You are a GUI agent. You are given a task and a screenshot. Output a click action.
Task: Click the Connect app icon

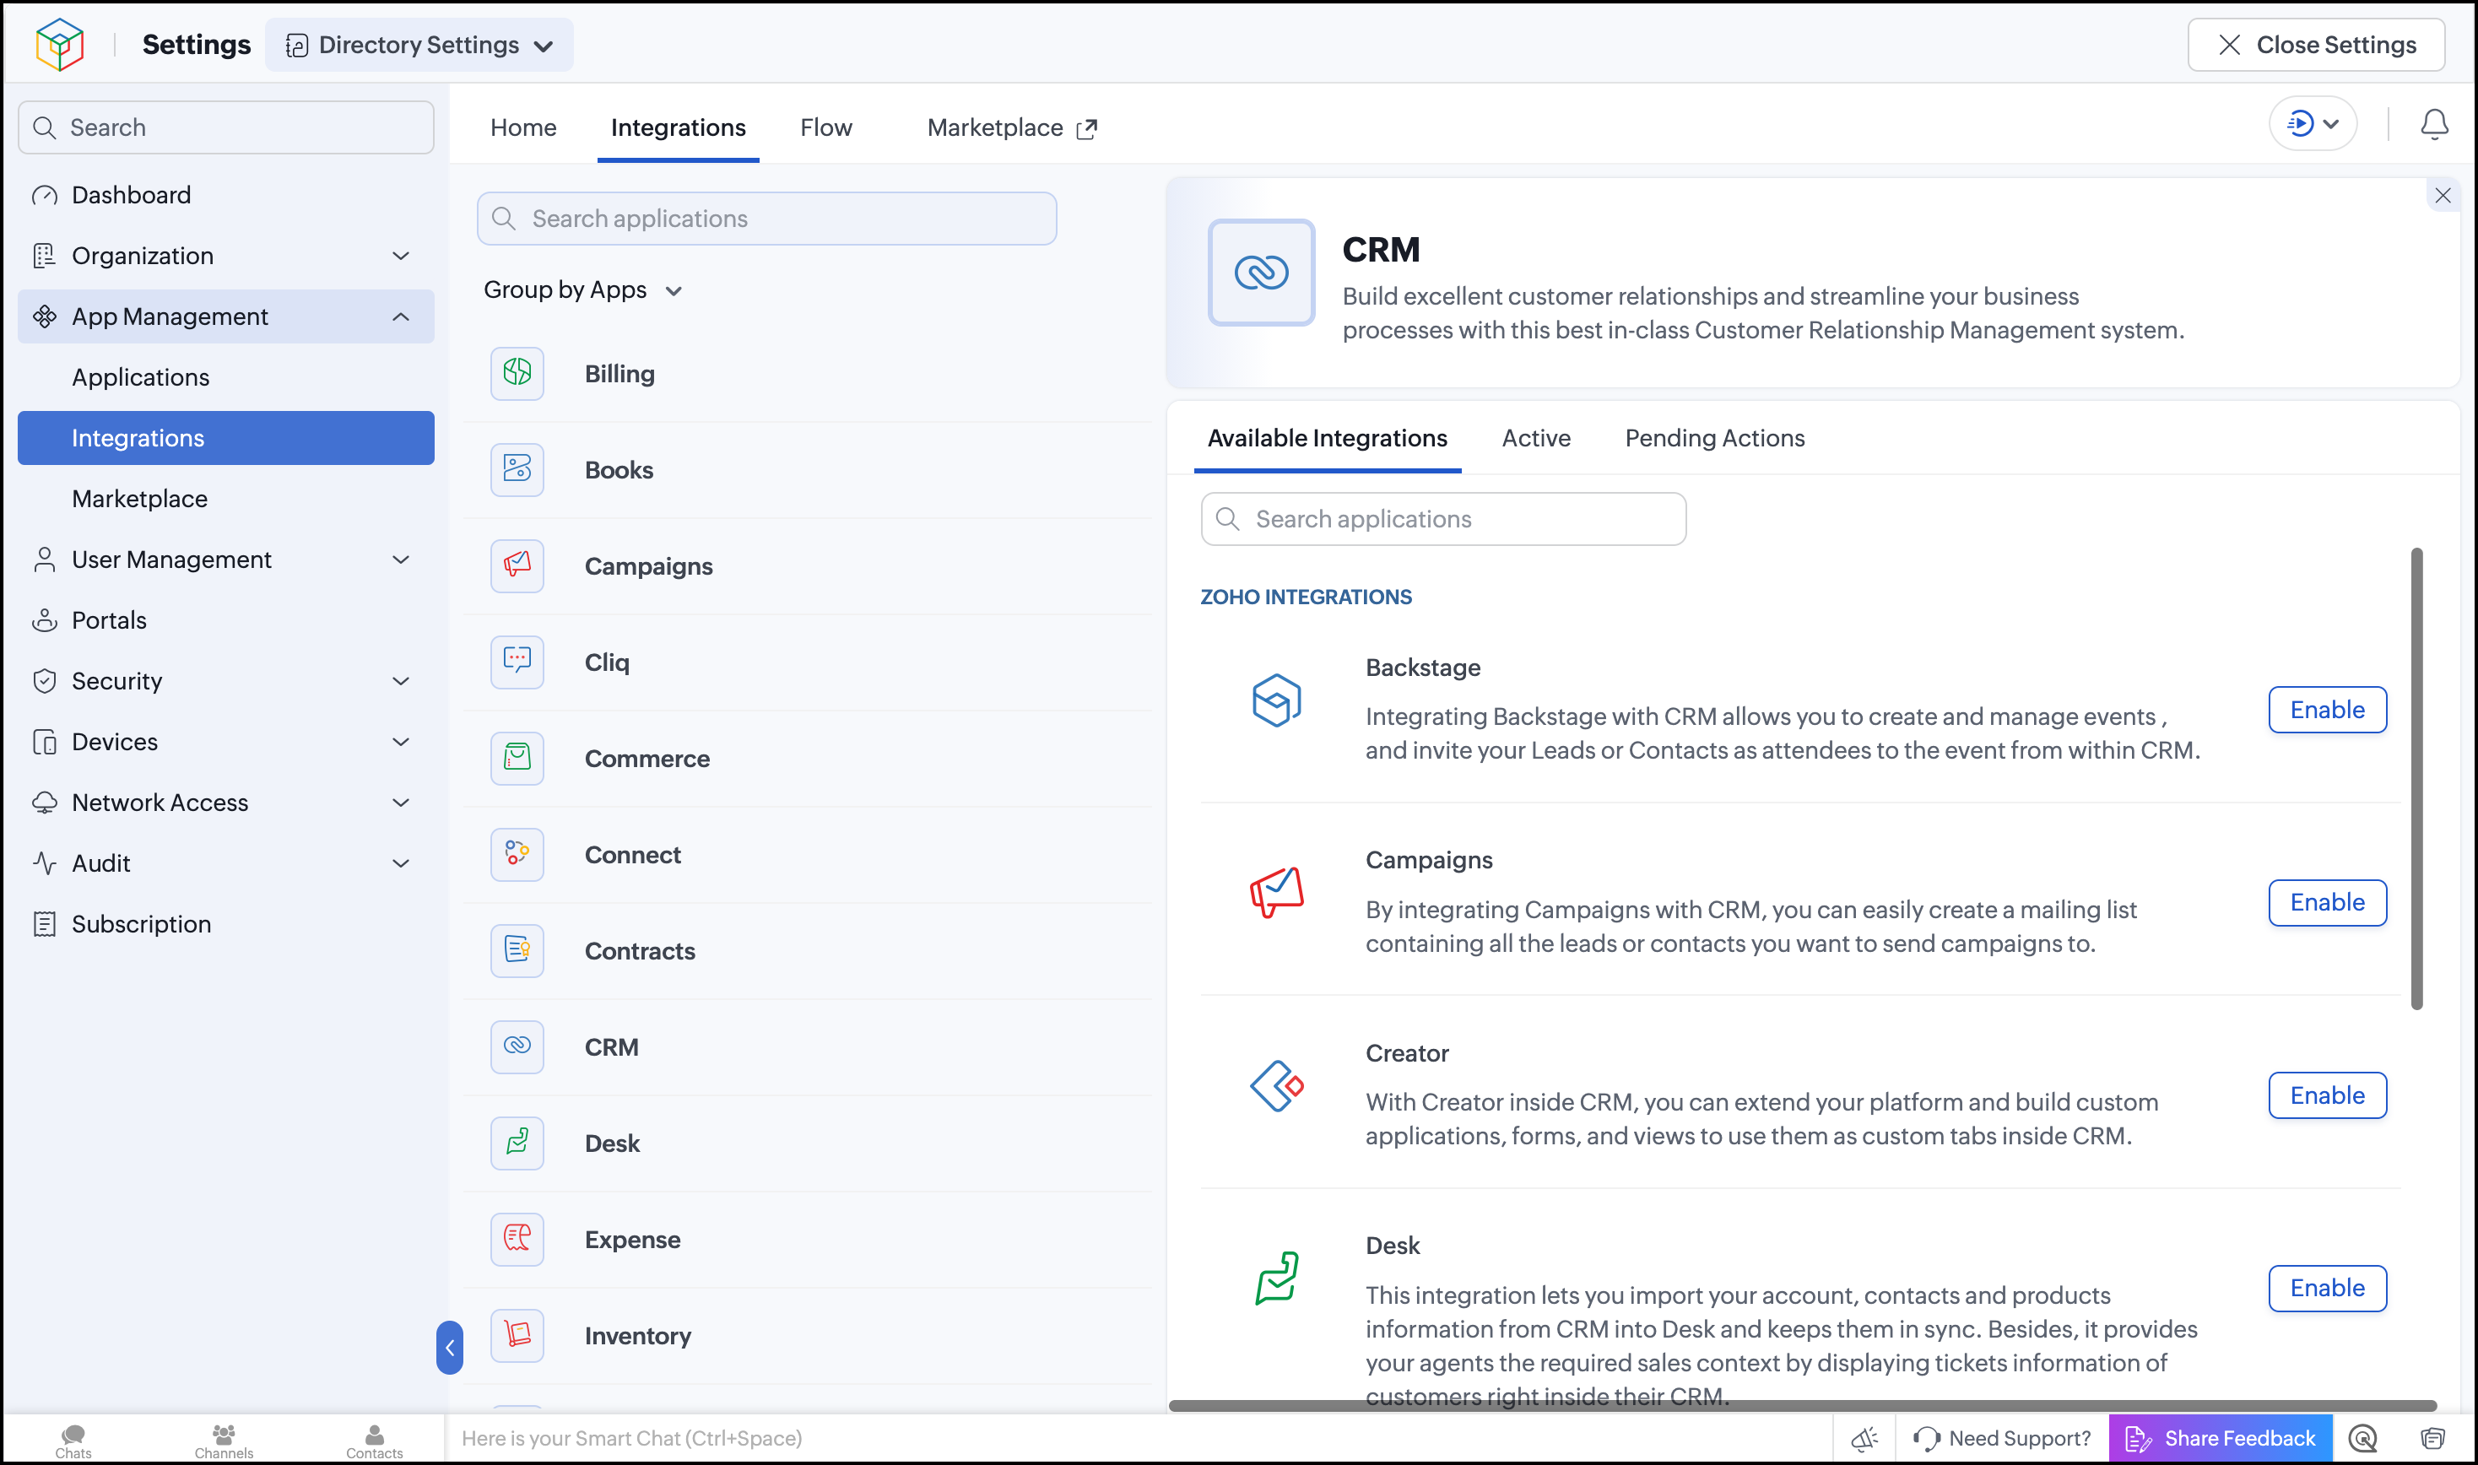[x=517, y=854]
